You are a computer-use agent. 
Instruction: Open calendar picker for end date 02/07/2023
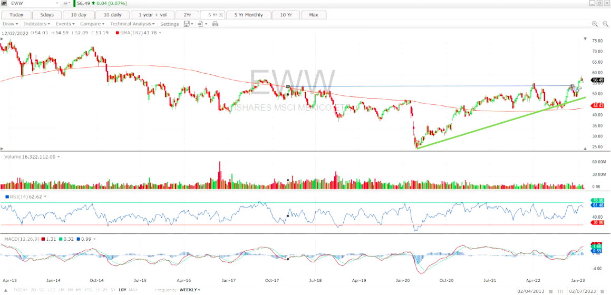point(602,291)
